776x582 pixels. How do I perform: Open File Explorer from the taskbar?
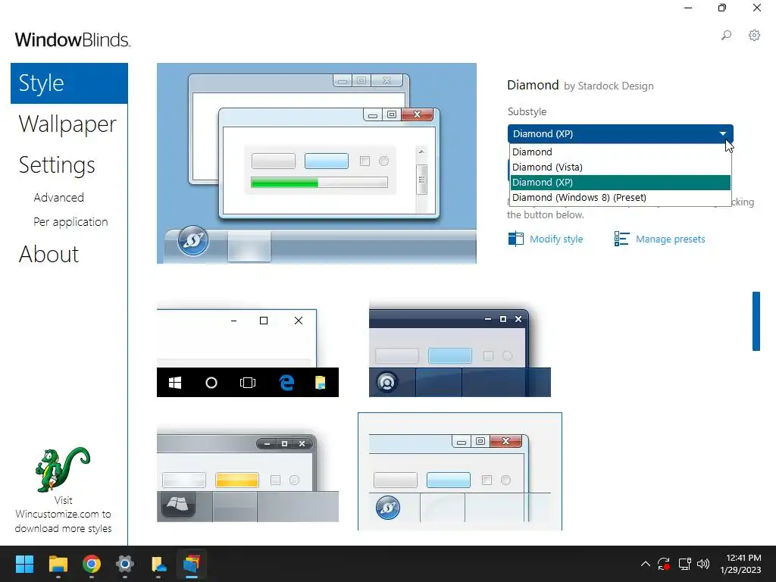point(58,564)
